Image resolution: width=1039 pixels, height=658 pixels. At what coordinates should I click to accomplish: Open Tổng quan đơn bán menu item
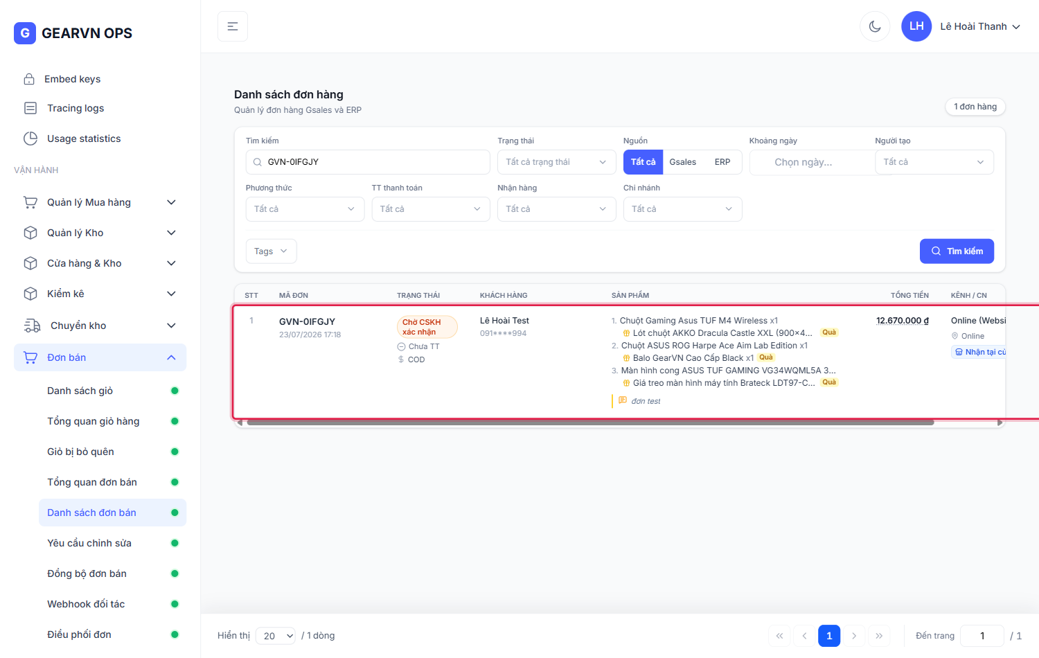tap(112, 482)
